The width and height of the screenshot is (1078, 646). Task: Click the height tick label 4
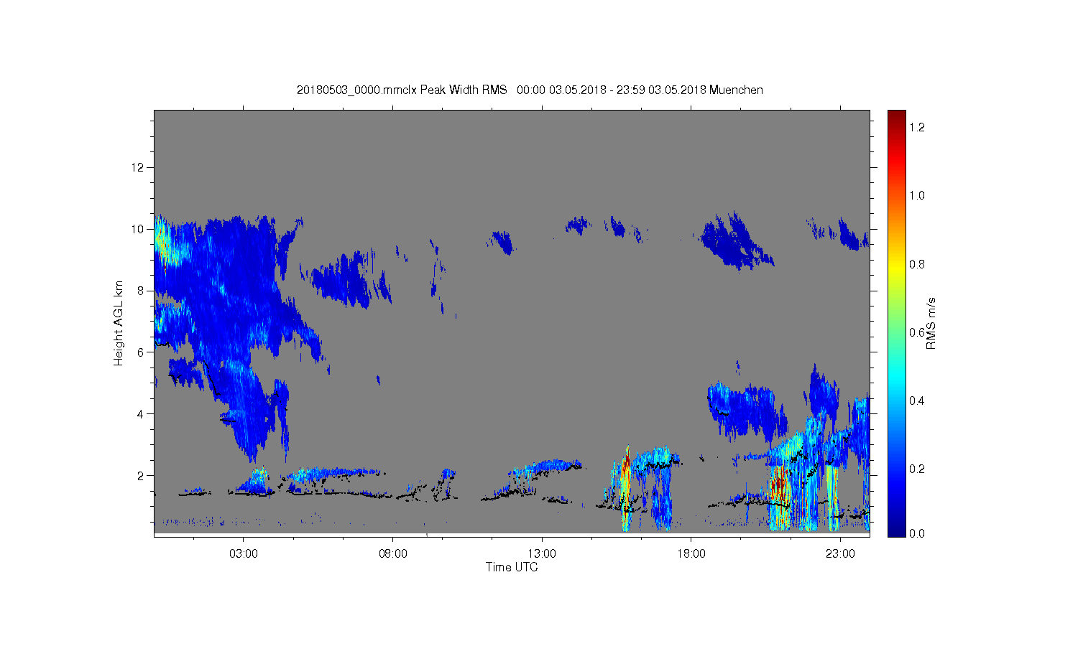[x=141, y=413]
